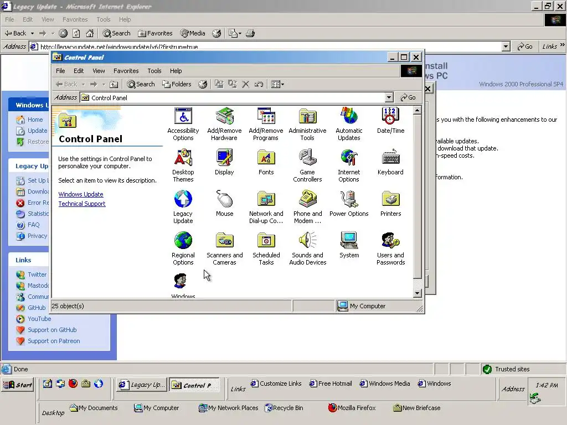Screen dimensions: 567x425
Task: Open Users and Passwords icon
Action: click(x=390, y=248)
